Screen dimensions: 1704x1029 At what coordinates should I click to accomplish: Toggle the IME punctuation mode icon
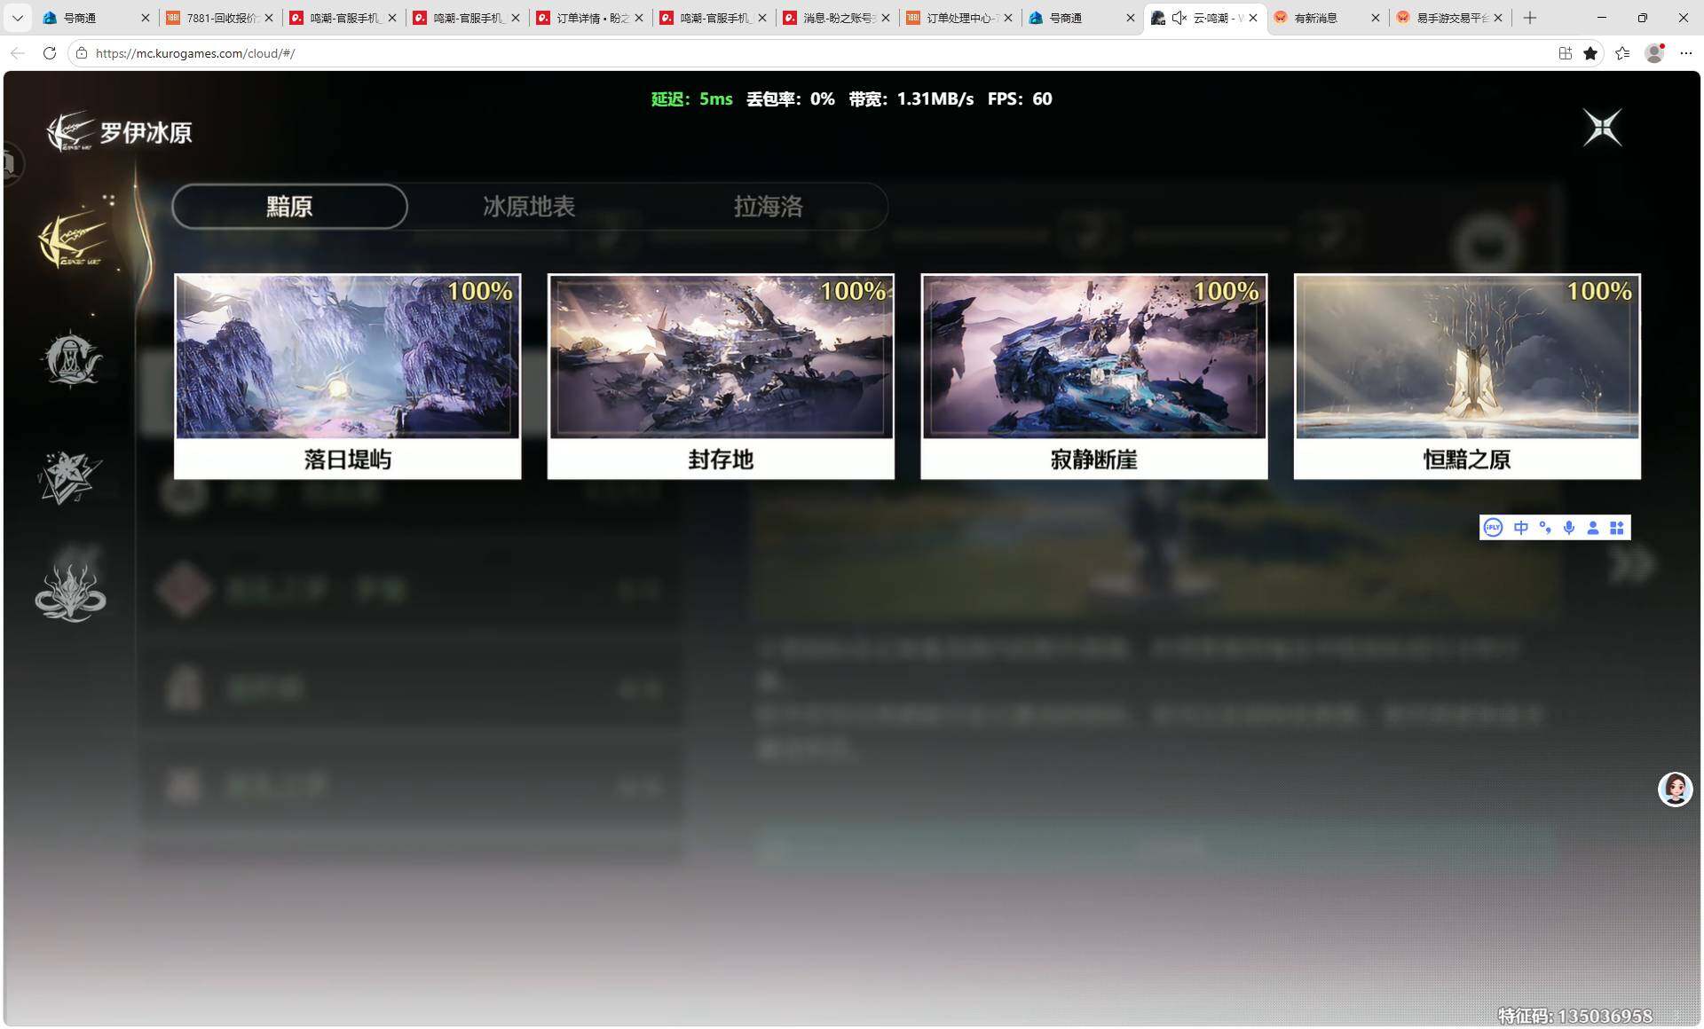pos(1545,528)
